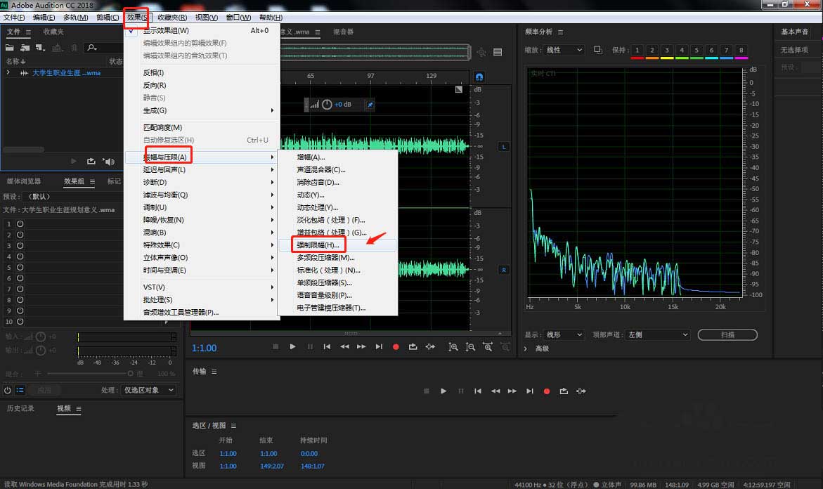Viewport: 823px width, 489px height.
Task: Select the 大学生职业生涯 wma file
Action: pyautogui.click(x=67, y=73)
